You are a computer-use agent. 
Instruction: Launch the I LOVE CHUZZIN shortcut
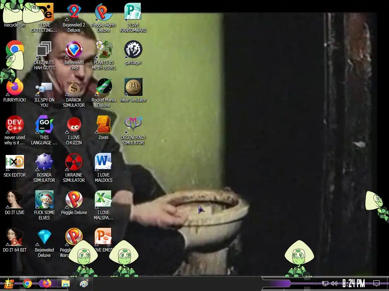(x=74, y=130)
